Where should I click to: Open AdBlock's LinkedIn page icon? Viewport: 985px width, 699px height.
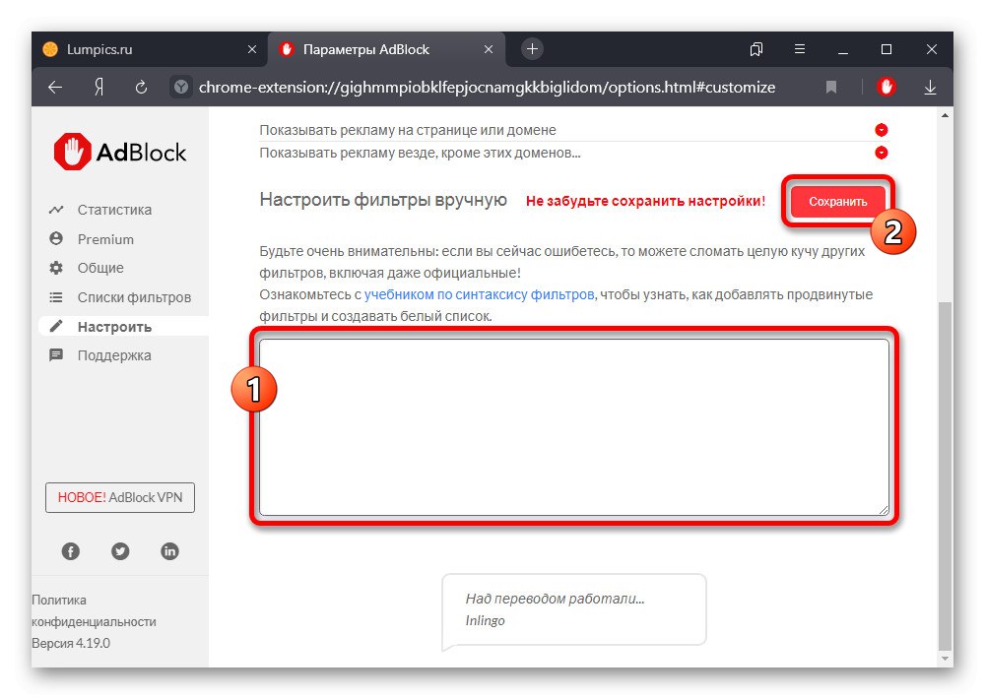tap(169, 551)
